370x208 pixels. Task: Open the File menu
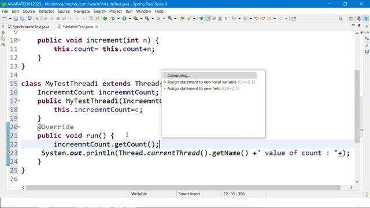click(x=5, y=11)
